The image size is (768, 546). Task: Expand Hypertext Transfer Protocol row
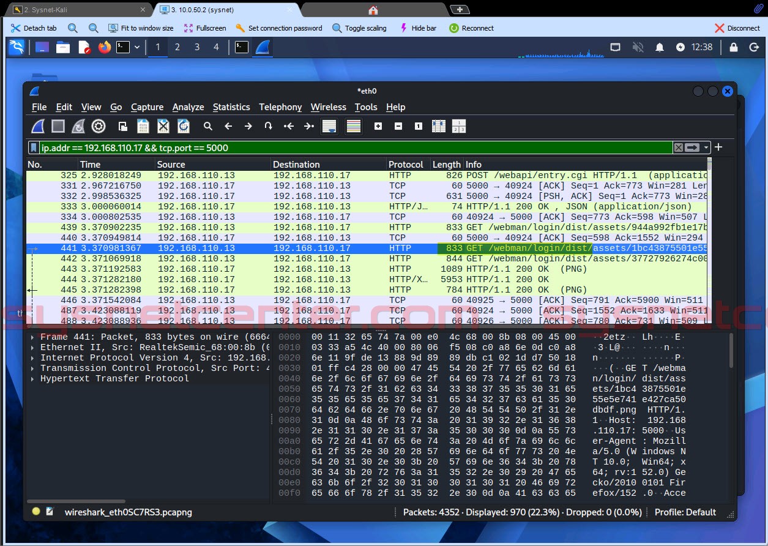32,379
